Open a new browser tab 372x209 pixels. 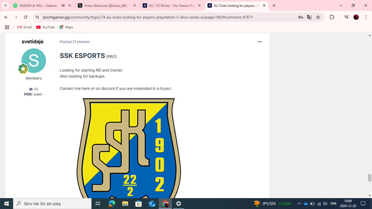point(274,6)
